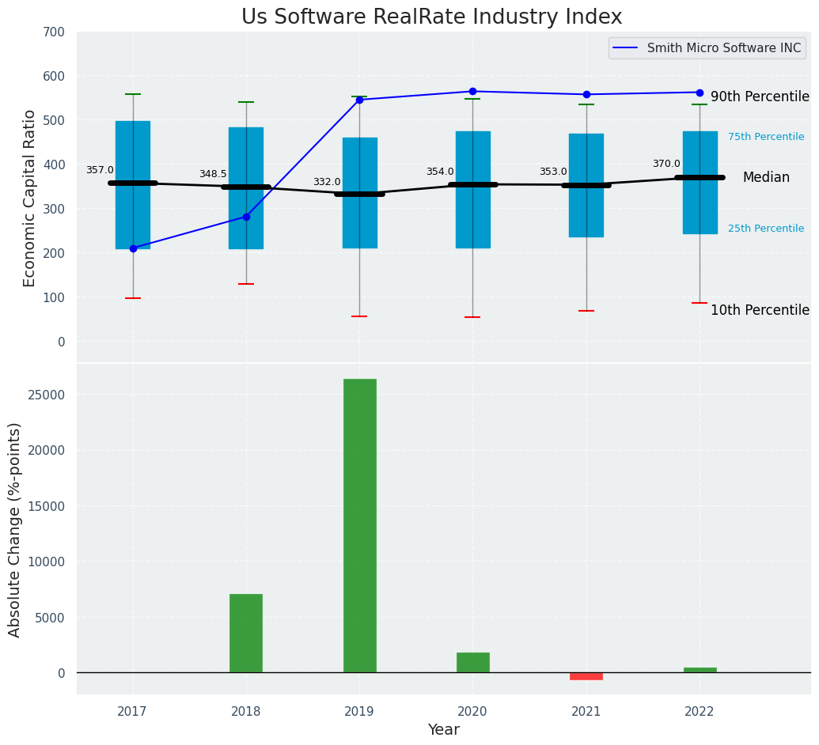Click the 2020 x-axis tick label

472,712
